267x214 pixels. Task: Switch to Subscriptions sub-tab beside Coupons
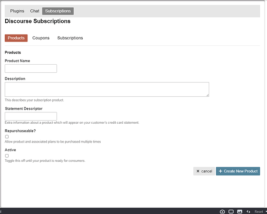click(x=70, y=38)
